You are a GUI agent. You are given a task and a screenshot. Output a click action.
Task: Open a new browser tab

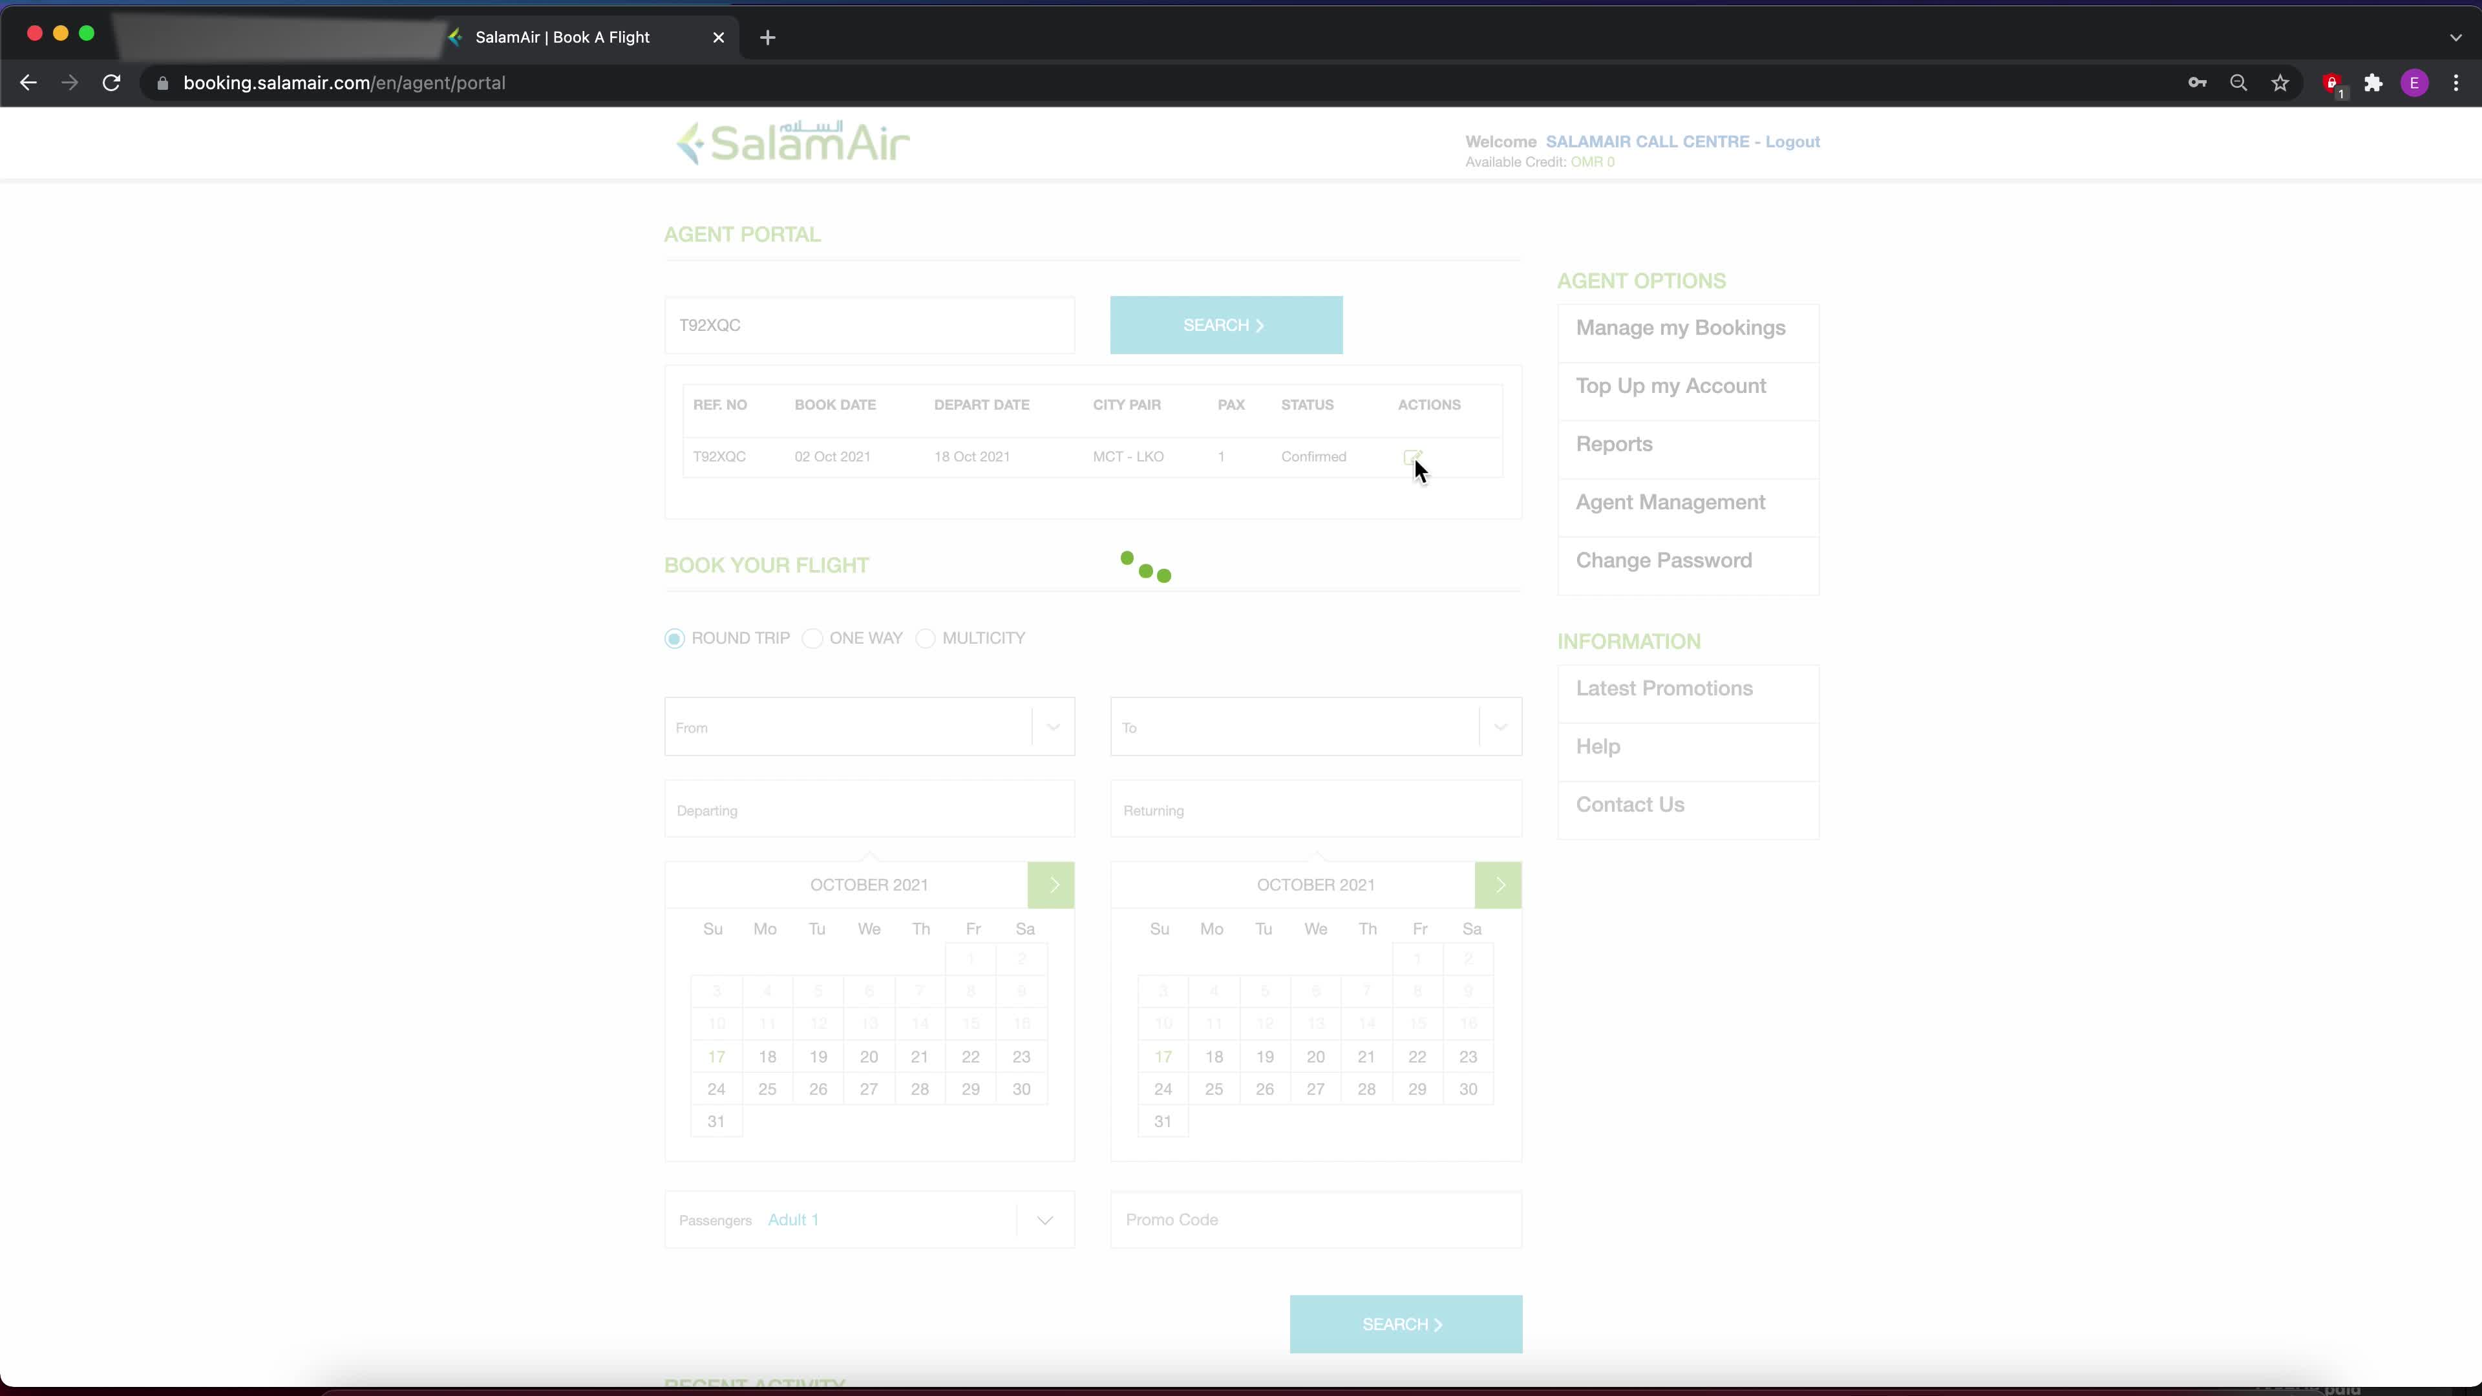pyautogui.click(x=767, y=37)
